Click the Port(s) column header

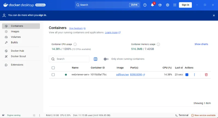tap(134, 68)
